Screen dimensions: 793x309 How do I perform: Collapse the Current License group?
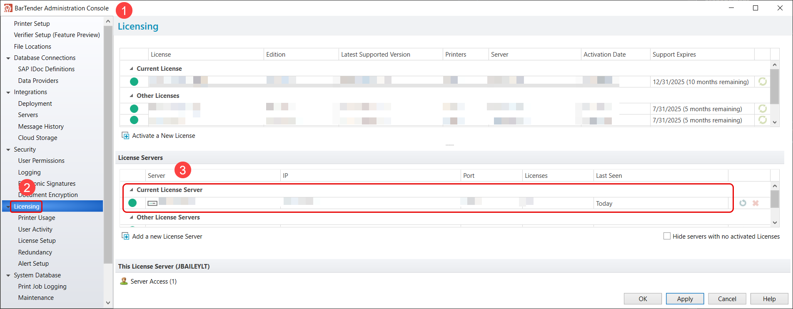pyautogui.click(x=131, y=69)
